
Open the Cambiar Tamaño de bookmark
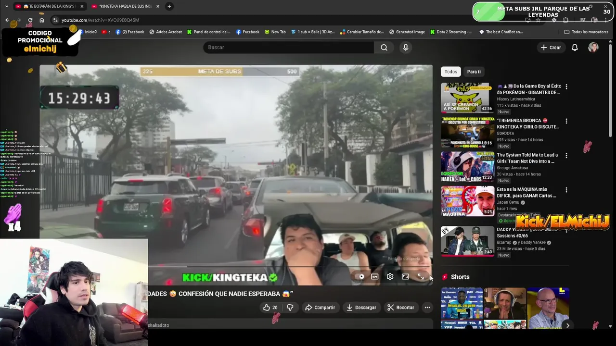point(361,32)
